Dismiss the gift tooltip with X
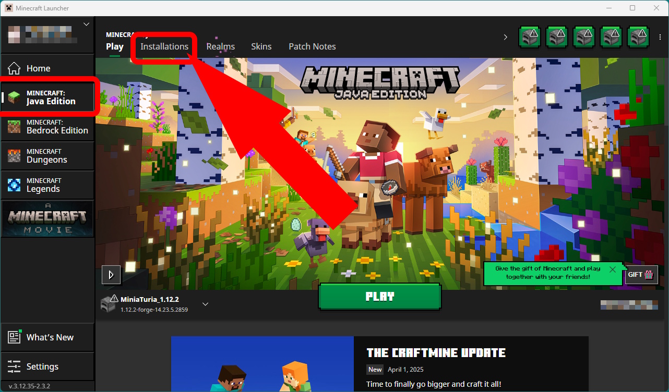The image size is (669, 392). (x=613, y=269)
